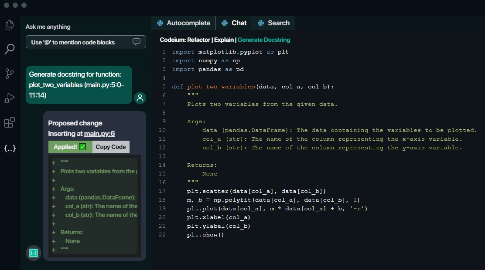This screenshot has height=270, width=485.
Task: Click the Copy Code button
Action: click(111, 147)
